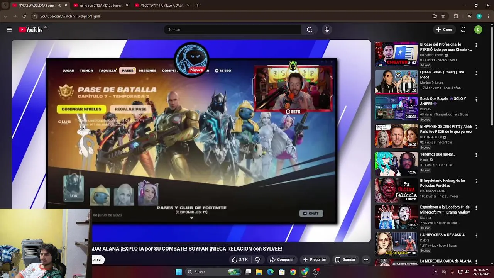Close the VEGETTA777 tab
This screenshot has height=278, width=494.
(x=188, y=5)
